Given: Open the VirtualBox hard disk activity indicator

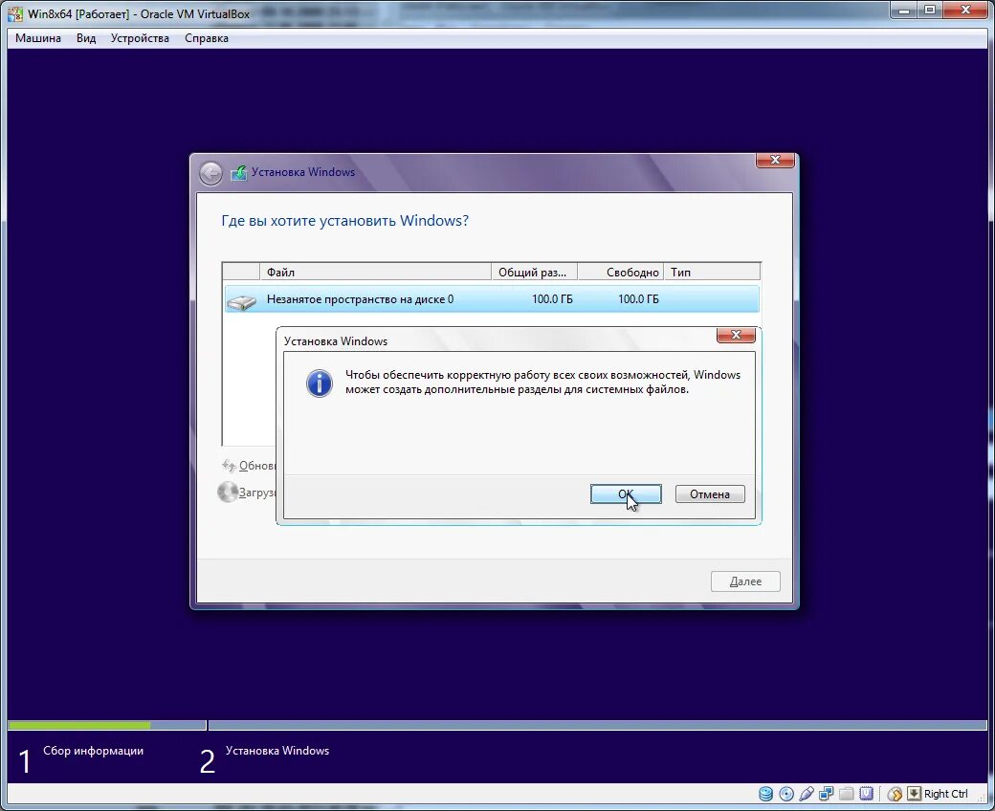Looking at the screenshot, I should 766,793.
